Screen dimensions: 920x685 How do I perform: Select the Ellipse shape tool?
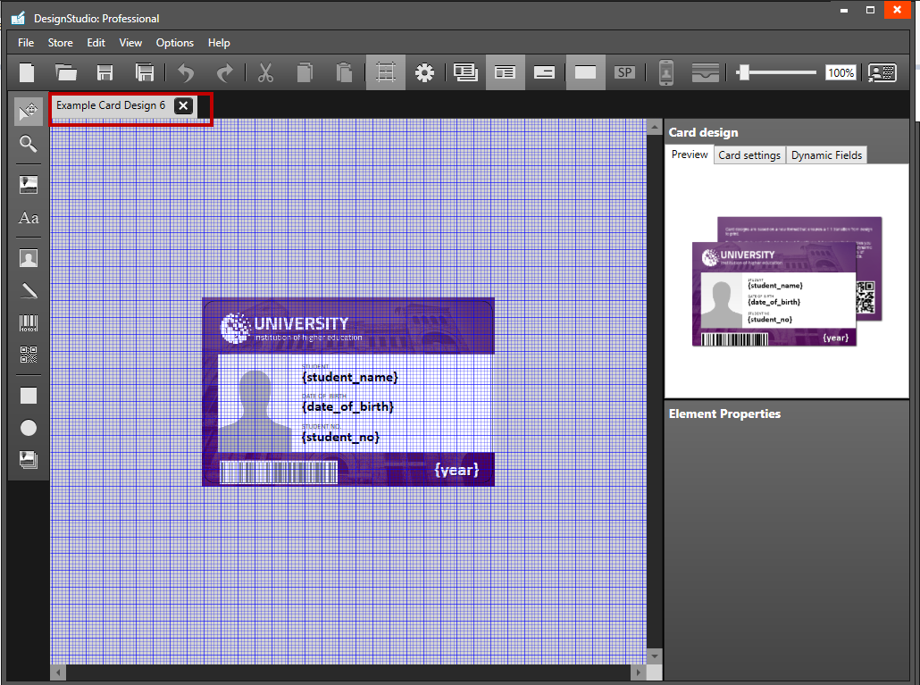[x=28, y=428]
